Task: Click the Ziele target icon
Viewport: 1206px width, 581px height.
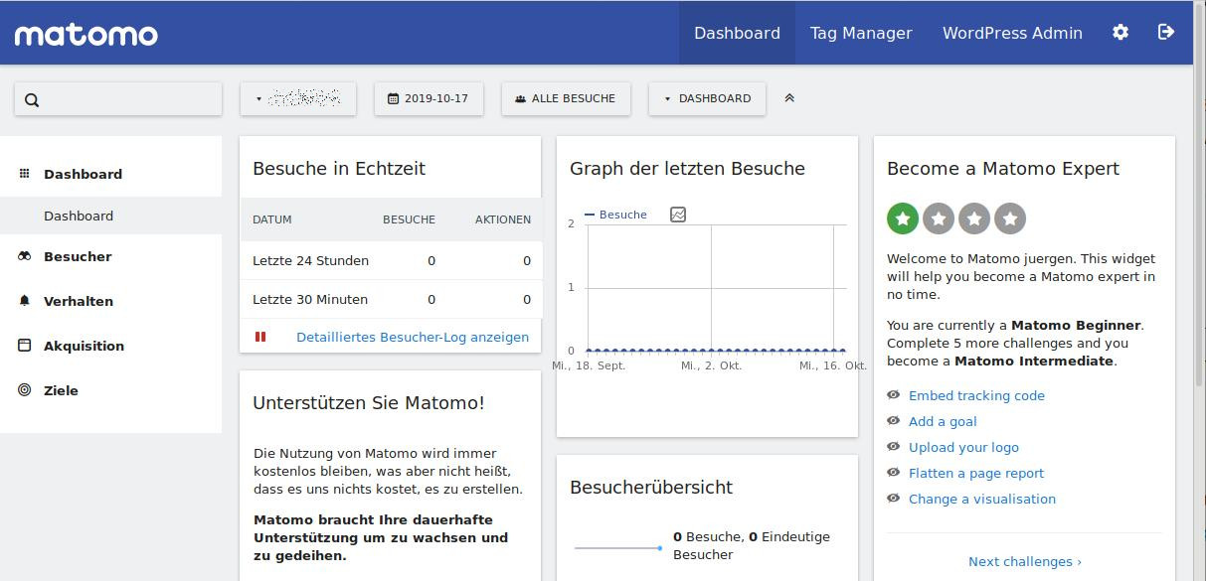Action: coord(25,389)
